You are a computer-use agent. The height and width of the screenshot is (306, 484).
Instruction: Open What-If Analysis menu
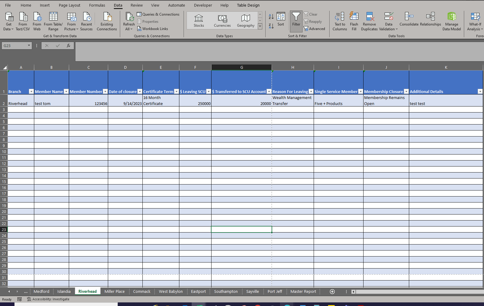click(475, 21)
